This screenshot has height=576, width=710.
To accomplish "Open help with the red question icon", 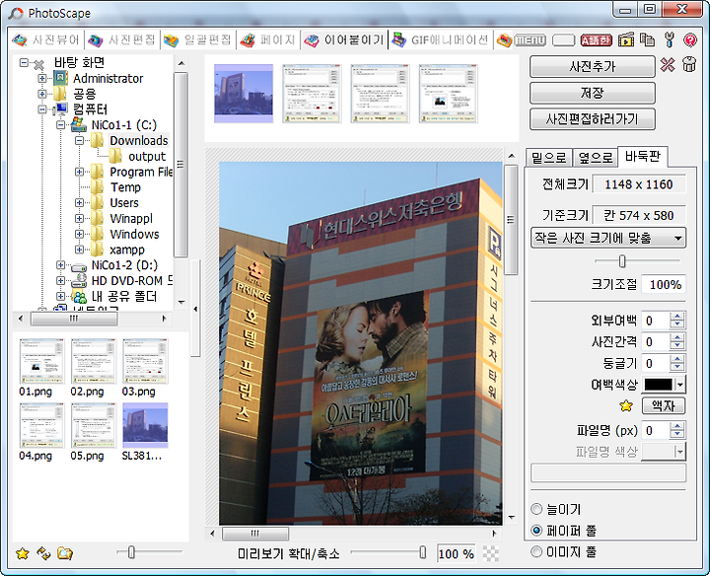I will 690,39.
